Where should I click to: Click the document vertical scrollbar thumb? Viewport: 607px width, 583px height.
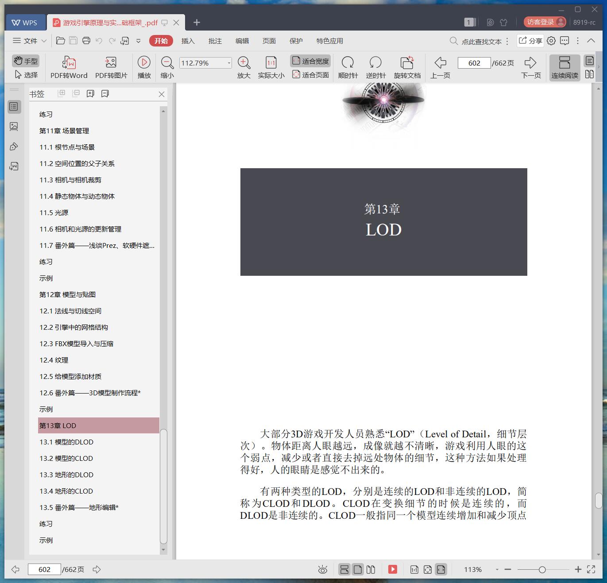tap(599, 501)
